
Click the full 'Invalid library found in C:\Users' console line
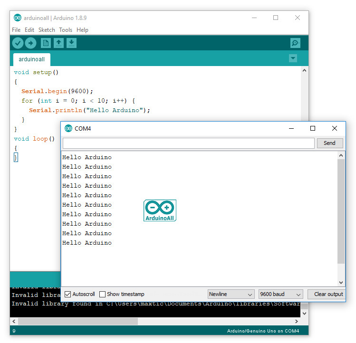[156, 304]
